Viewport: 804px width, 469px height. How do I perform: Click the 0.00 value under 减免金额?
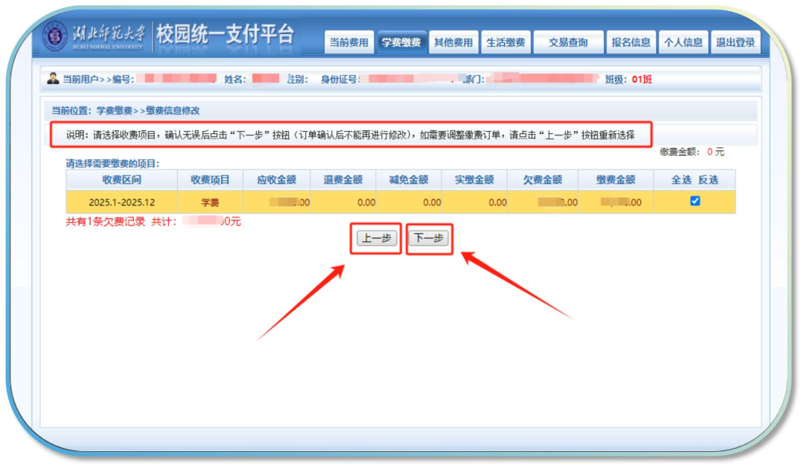(x=432, y=202)
